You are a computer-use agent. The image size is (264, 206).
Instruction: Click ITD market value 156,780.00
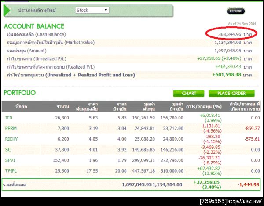pos(172,118)
